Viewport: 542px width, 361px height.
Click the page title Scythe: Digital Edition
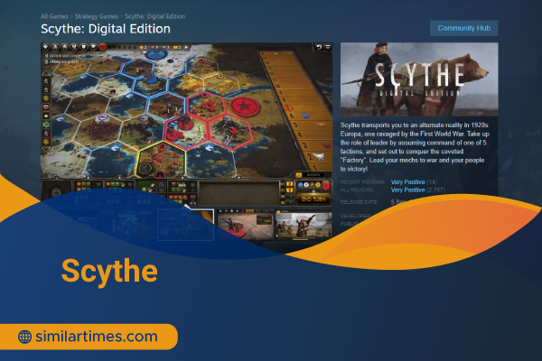click(106, 29)
